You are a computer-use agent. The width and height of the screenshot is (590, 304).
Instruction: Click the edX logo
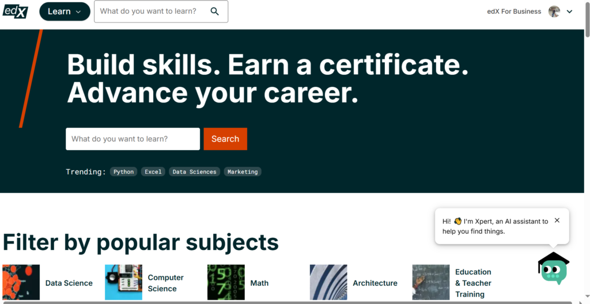(x=16, y=12)
